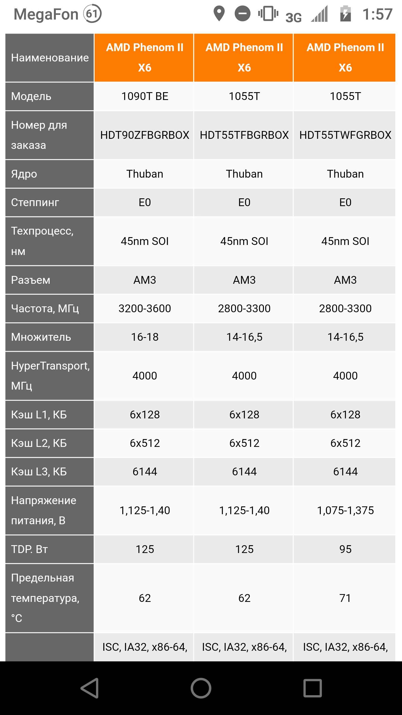Tap the circled 61 notification badge
Screen dimensions: 402x715
coord(92,13)
